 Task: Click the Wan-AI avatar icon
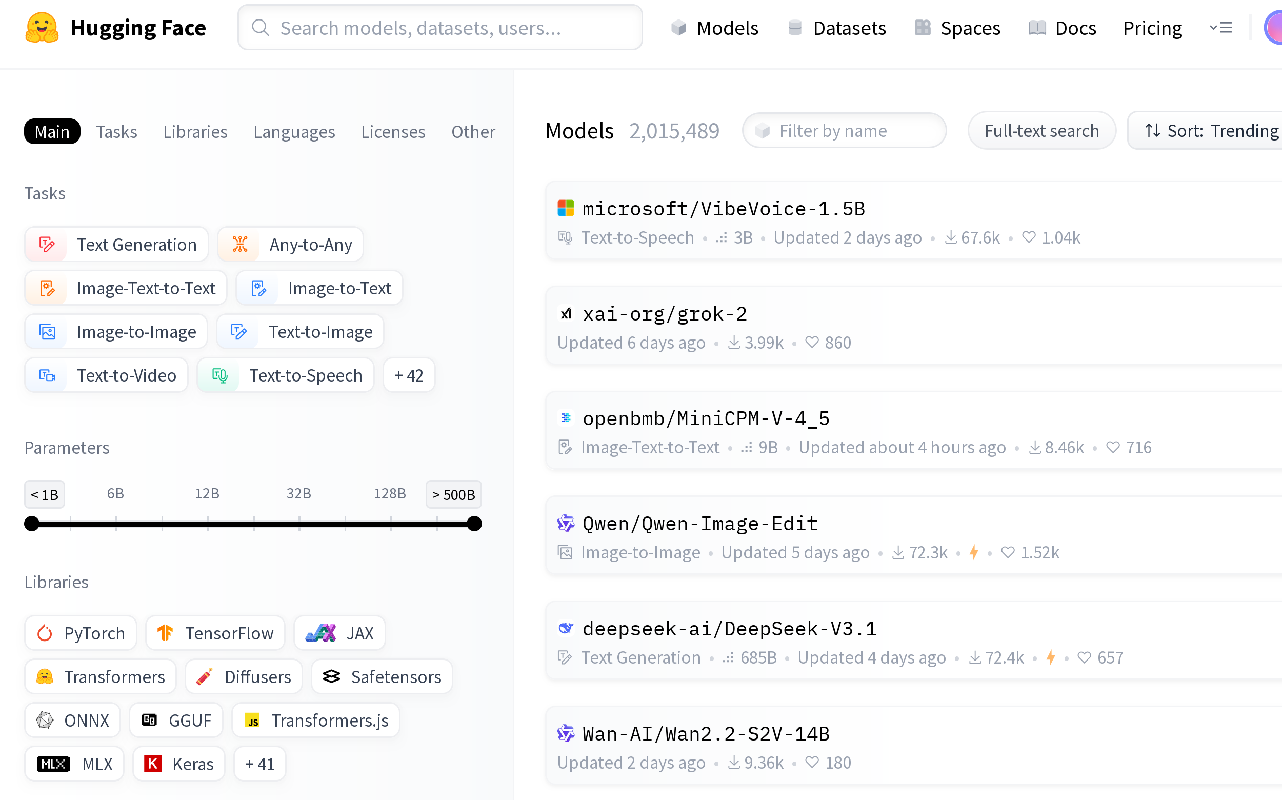(x=566, y=733)
